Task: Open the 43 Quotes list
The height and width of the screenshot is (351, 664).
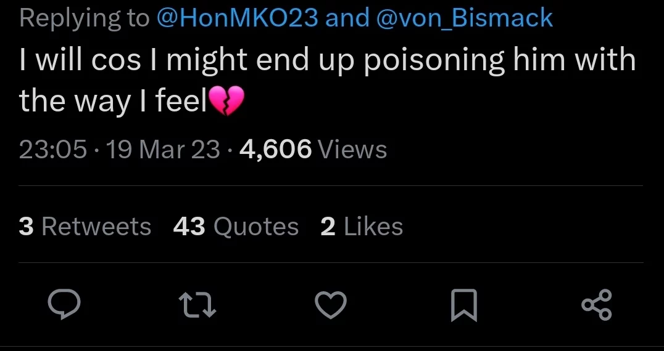Action: click(236, 227)
